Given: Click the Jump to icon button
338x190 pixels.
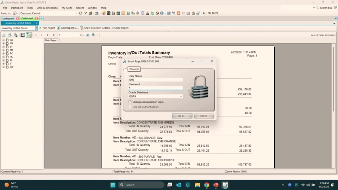Looking at the screenshot, I should point(15,13).
